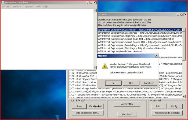Open the Beeld menu in Kladblok
Image resolution: width=188 pixels, height=120 pixels.
click(x=38, y=6)
